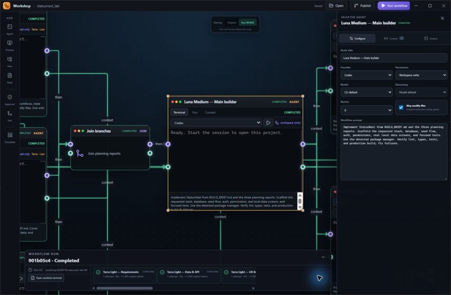Click Join branches node's lower right port
The width and height of the screenshot is (451, 295).
[x=150, y=153]
